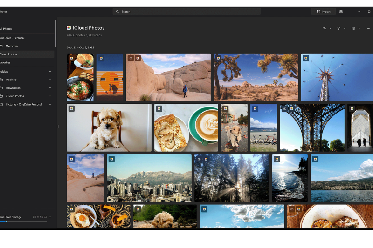Click the sidebar collapse handle
373x248 pixels.
[58, 127]
